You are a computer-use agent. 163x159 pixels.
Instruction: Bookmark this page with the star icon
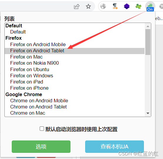pos(88,6)
